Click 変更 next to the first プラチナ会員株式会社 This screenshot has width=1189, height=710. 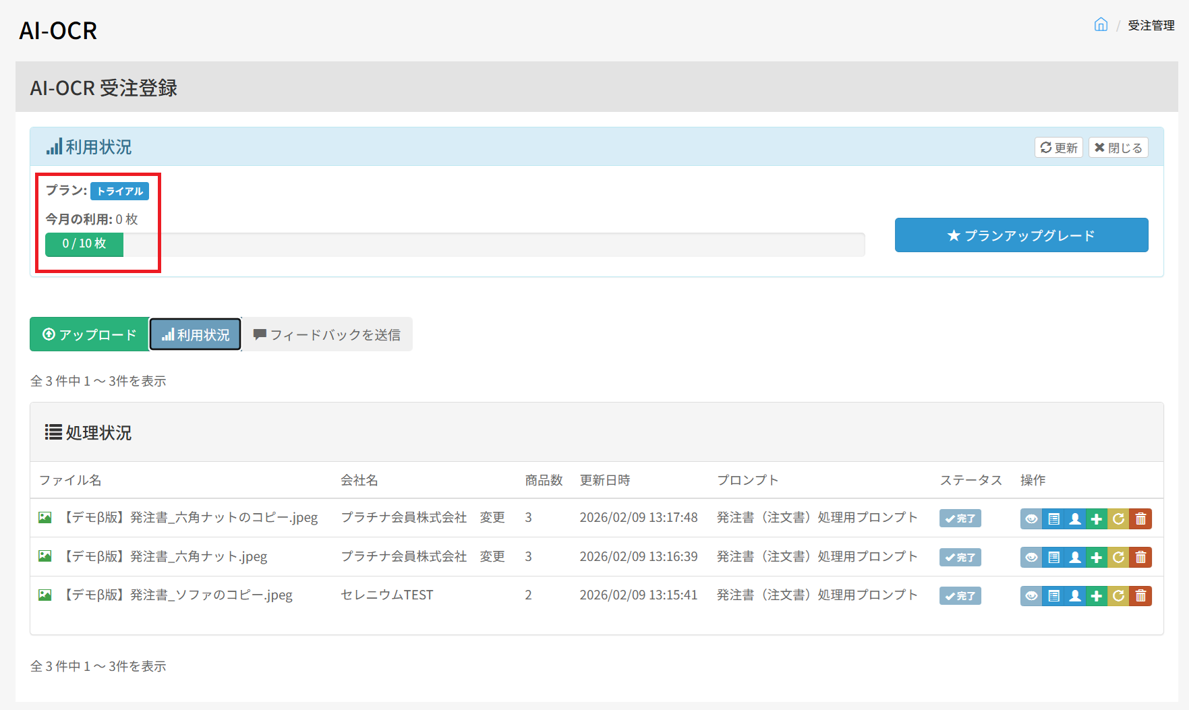(492, 517)
